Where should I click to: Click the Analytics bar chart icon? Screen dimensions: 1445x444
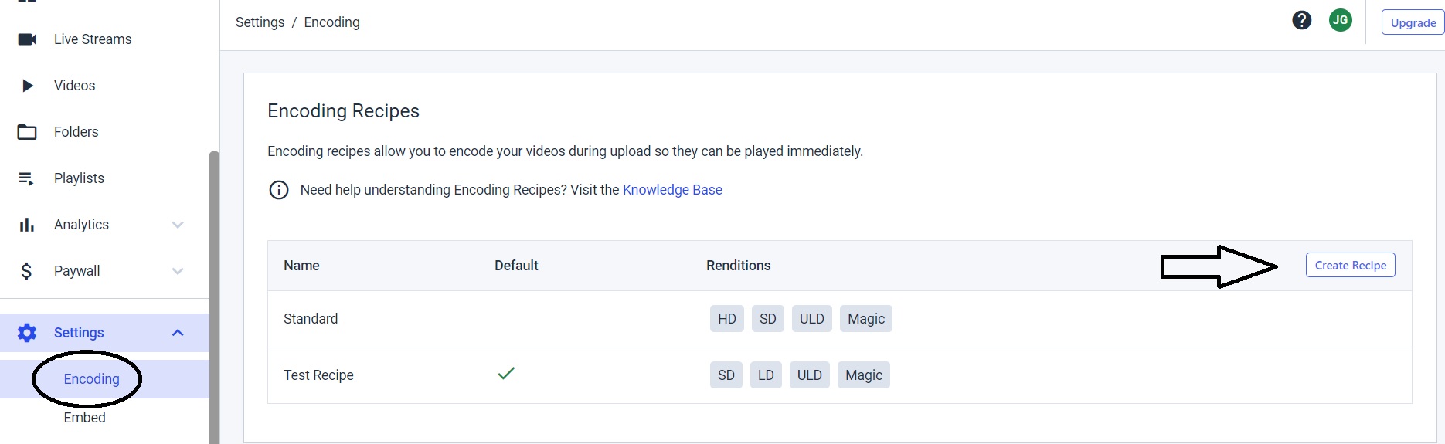[x=27, y=225]
